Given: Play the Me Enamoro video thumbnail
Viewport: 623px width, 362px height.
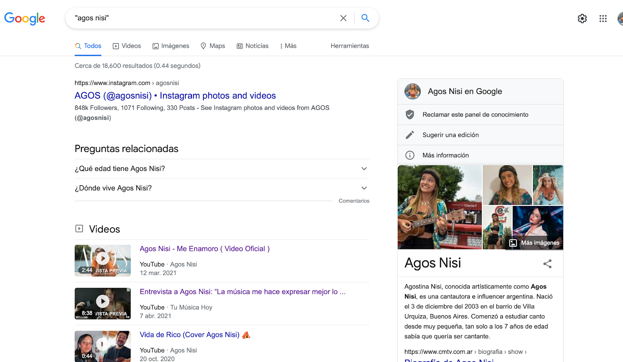Looking at the screenshot, I should (103, 260).
